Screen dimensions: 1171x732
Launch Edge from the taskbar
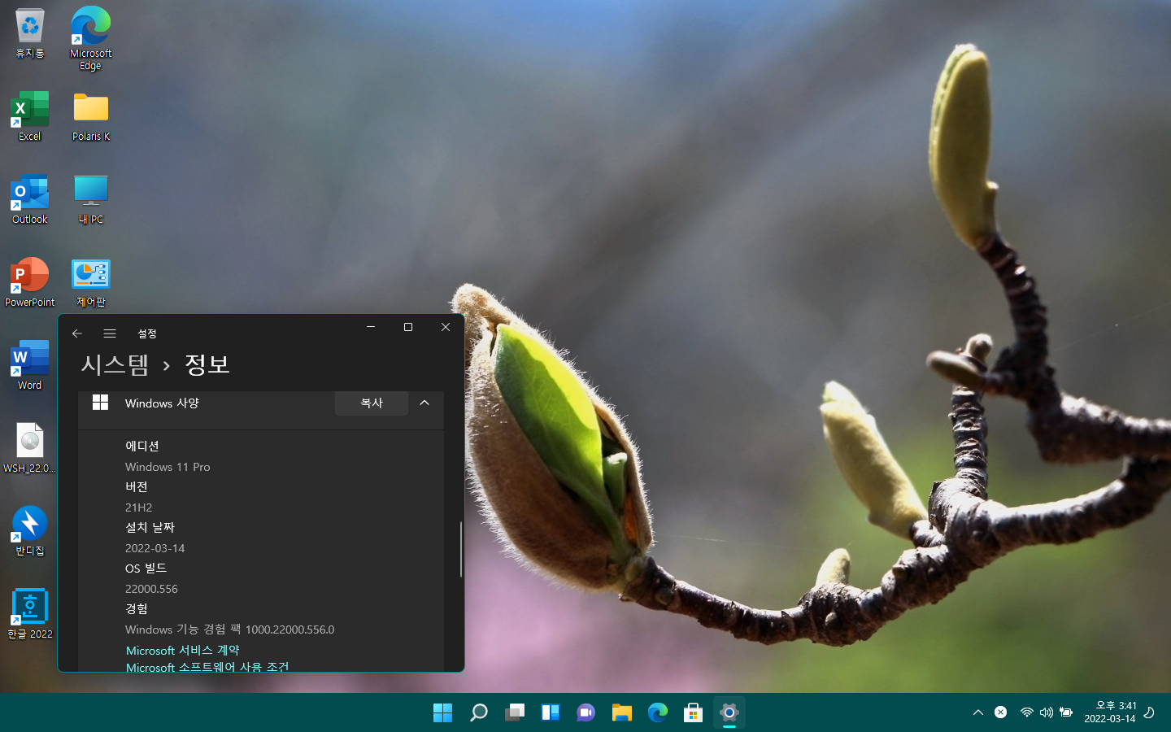[658, 712]
